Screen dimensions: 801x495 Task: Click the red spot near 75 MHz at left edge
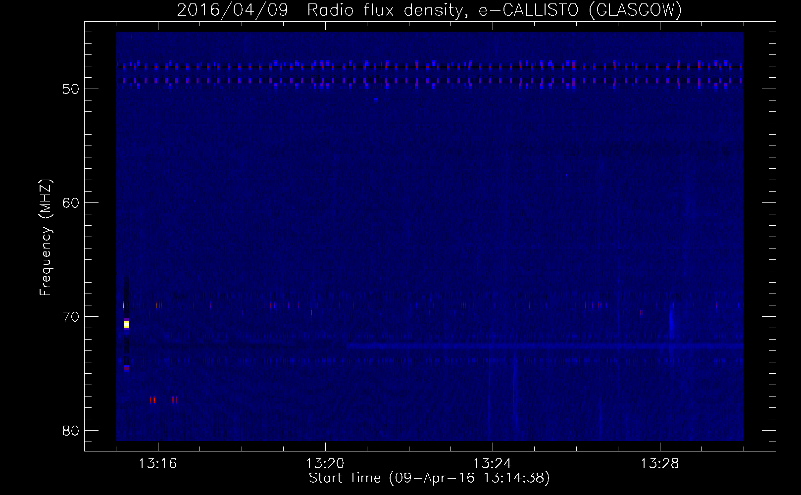pyautogui.click(x=127, y=368)
